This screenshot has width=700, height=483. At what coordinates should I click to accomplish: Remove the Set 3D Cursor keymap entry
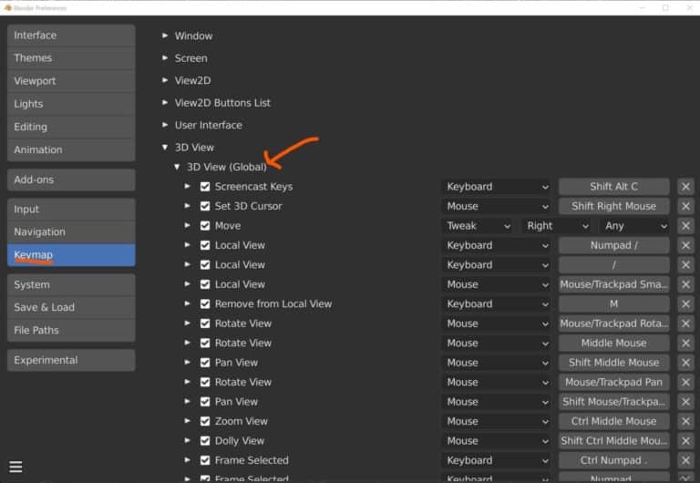pos(685,206)
